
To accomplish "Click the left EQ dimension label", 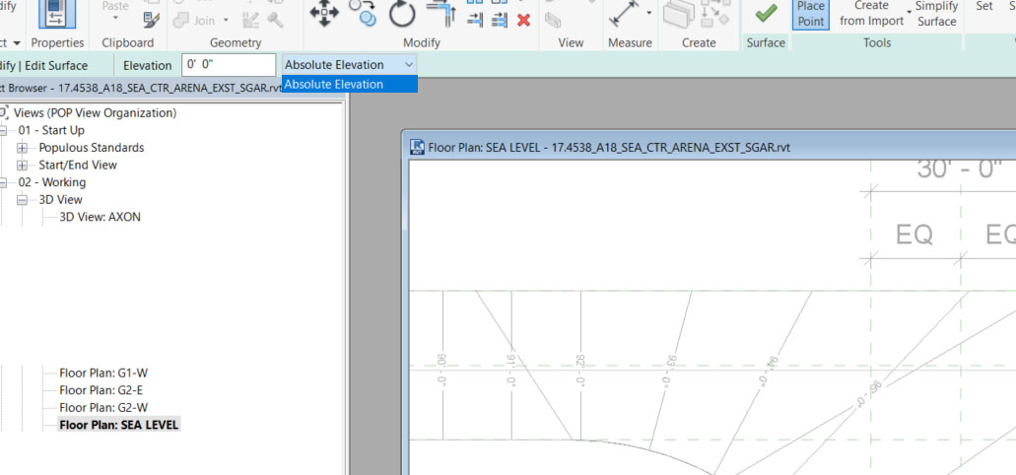I will [x=914, y=235].
